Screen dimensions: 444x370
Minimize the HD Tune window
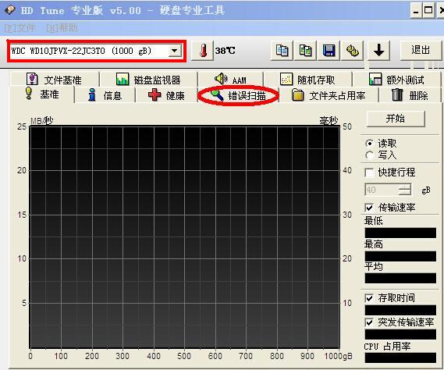pyautogui.click(x=416, y=11)
